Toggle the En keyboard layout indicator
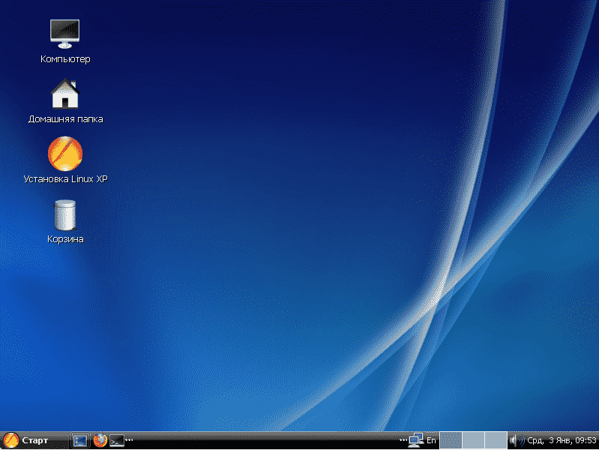Viewport: 599px width, 450px height. (x=431, y=440)
